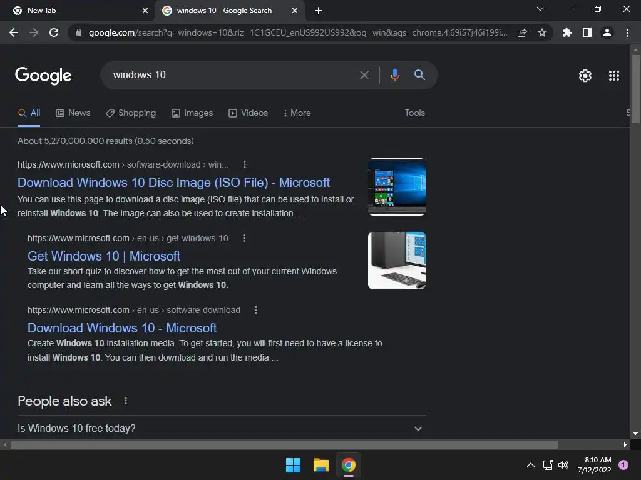Switch to News results
This screenshot has width=641, height=480.
[x=73, y=112]
